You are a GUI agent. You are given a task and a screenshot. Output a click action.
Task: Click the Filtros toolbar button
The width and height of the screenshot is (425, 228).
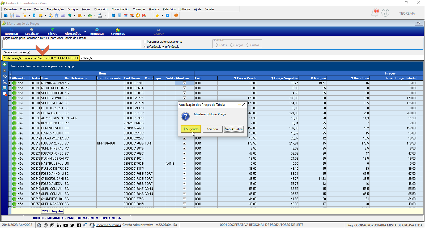coord(52,32)
